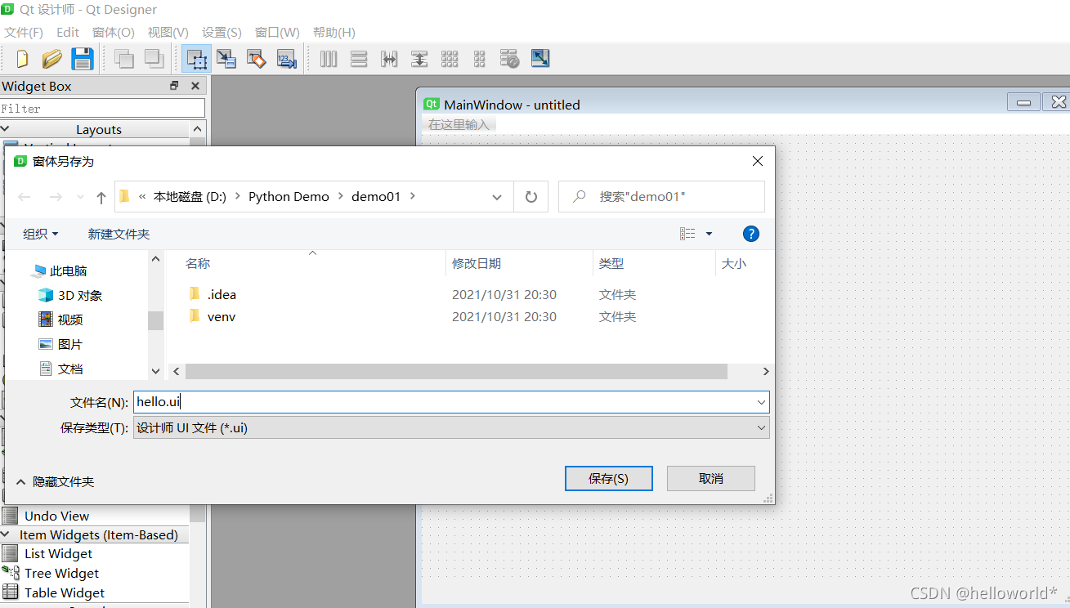Click the file list horizontal scrollbar
The height and width of the screenshot is (608, 1070).
(456, 372)
